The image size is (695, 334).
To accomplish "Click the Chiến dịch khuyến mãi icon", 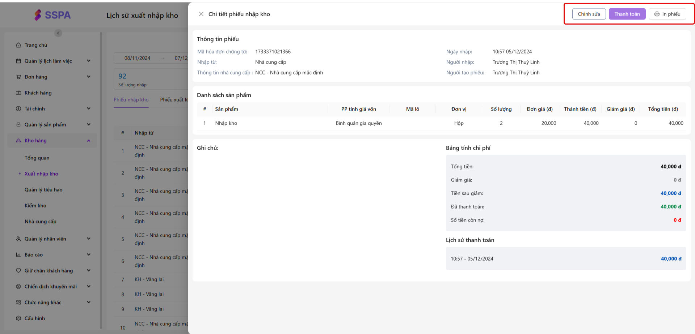I will (18, 287).
